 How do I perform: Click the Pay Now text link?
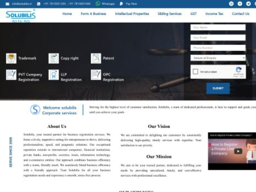pyautogui.click(x=131, y=4)
